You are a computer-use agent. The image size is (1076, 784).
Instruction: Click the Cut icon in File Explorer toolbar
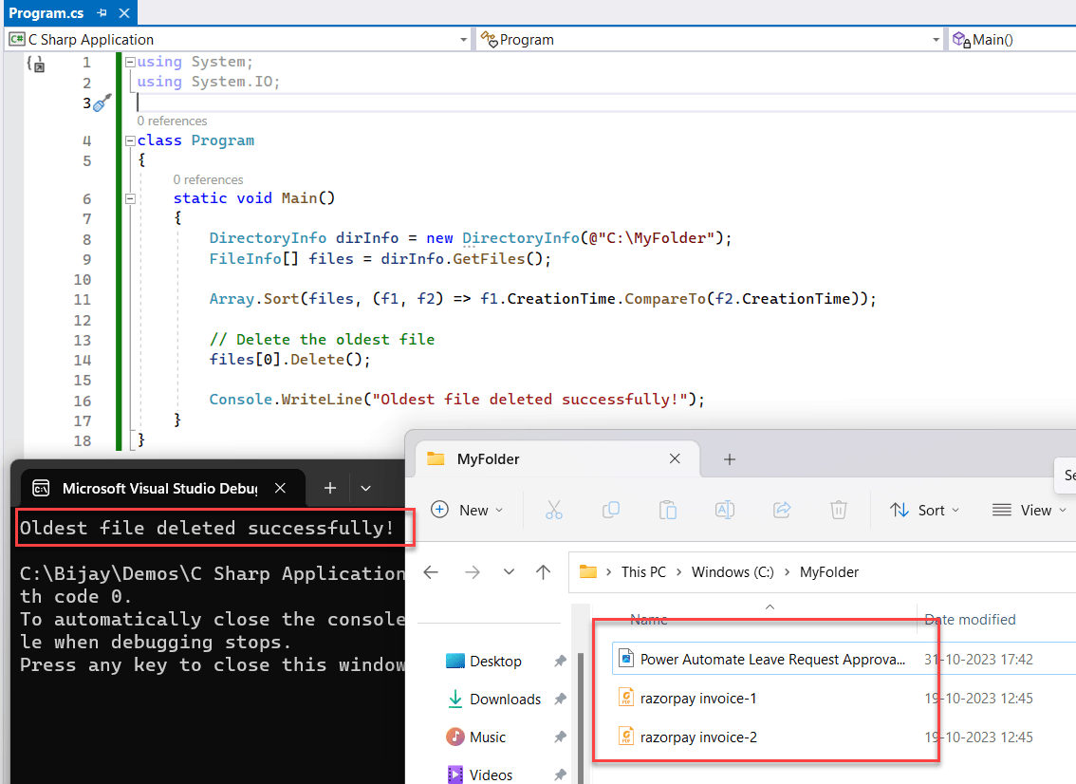[x=554, y=510]
